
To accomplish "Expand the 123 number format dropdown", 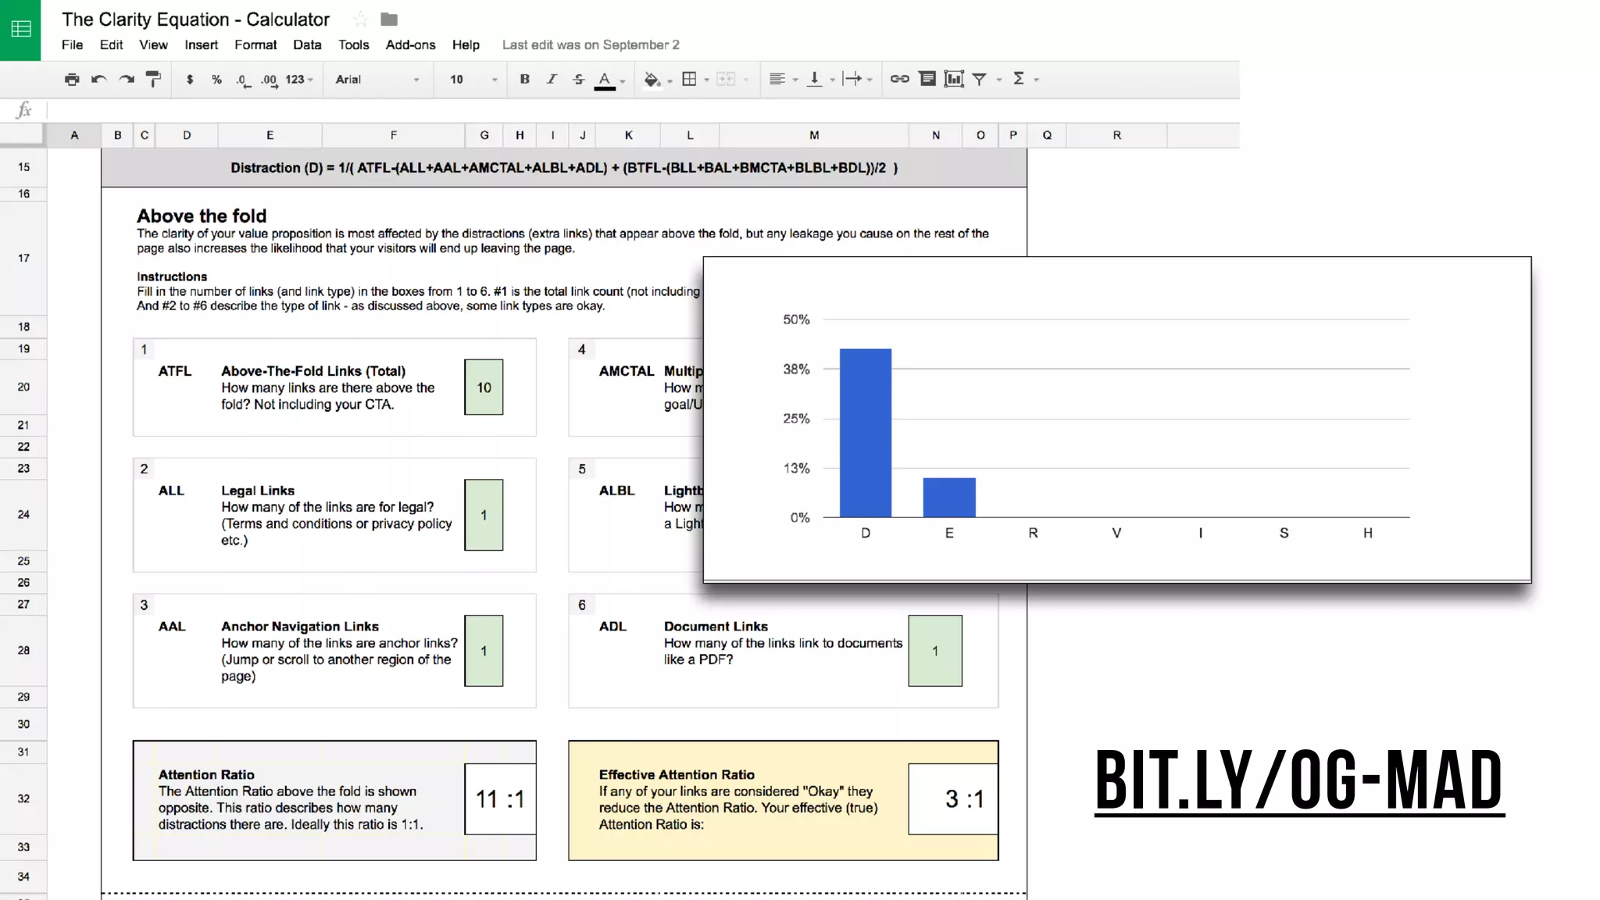I will (x=299, y=79).
